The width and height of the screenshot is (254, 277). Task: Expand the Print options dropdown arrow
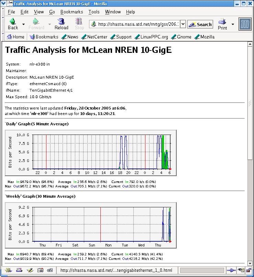(233, 24)
